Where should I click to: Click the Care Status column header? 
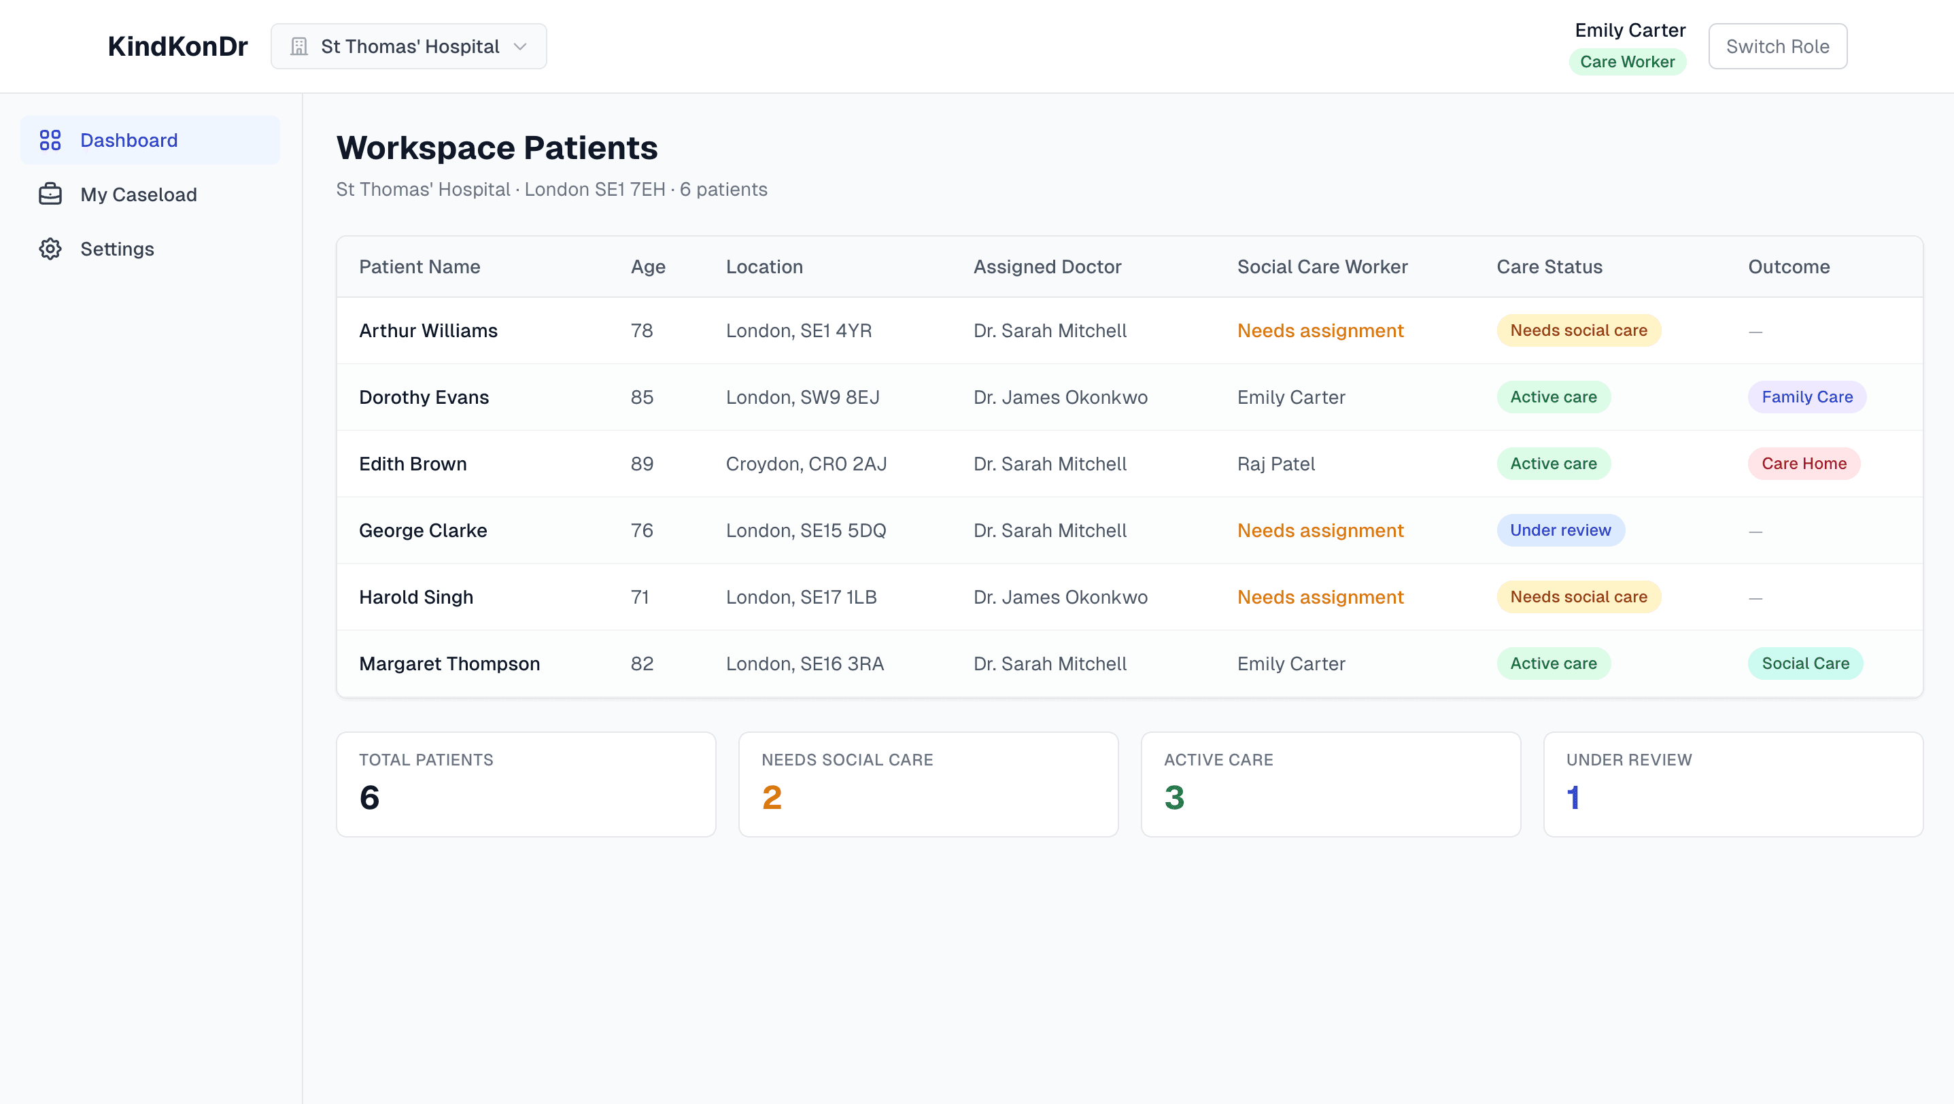1549,267
